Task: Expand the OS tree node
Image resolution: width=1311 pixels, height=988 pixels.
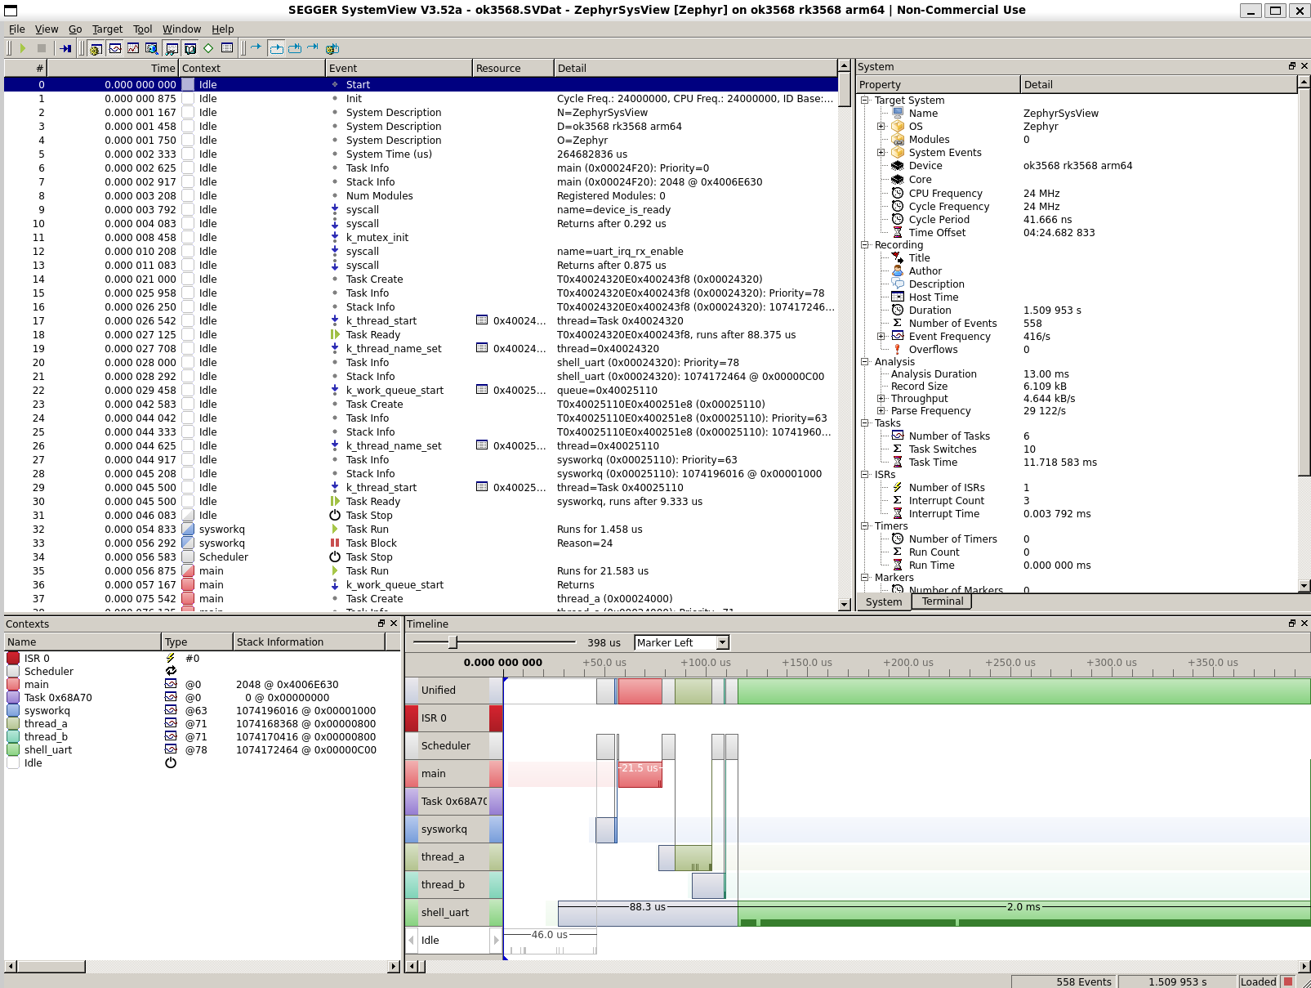Action: 881,126
